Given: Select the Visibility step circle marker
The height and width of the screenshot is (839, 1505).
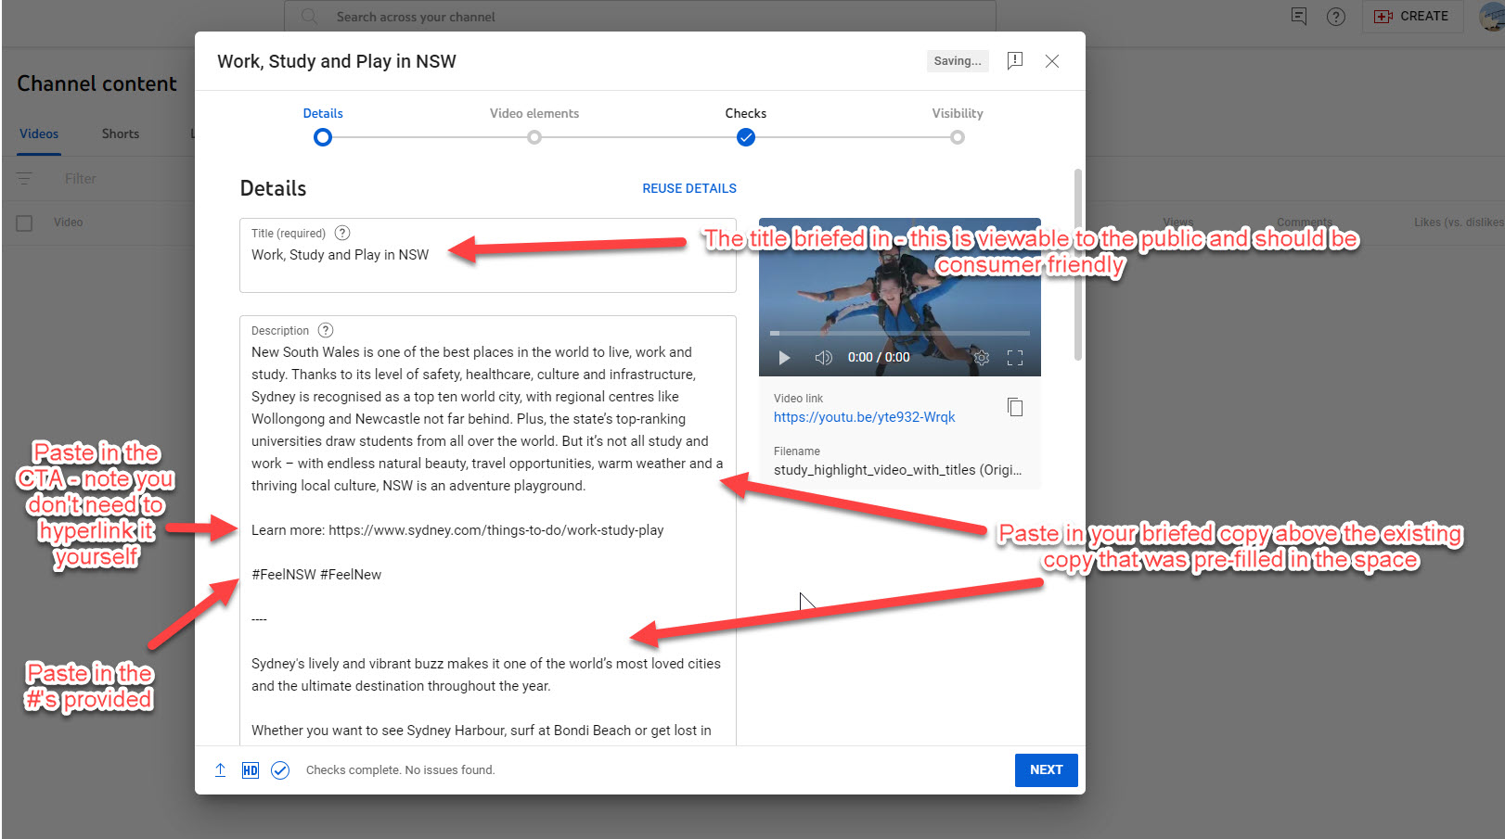Looking at the screenshot, I should pyautogui.click(x=958, y=137).
